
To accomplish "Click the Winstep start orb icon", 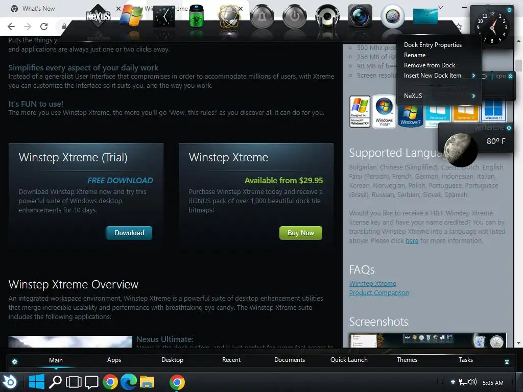I will [x=10, y=382].
